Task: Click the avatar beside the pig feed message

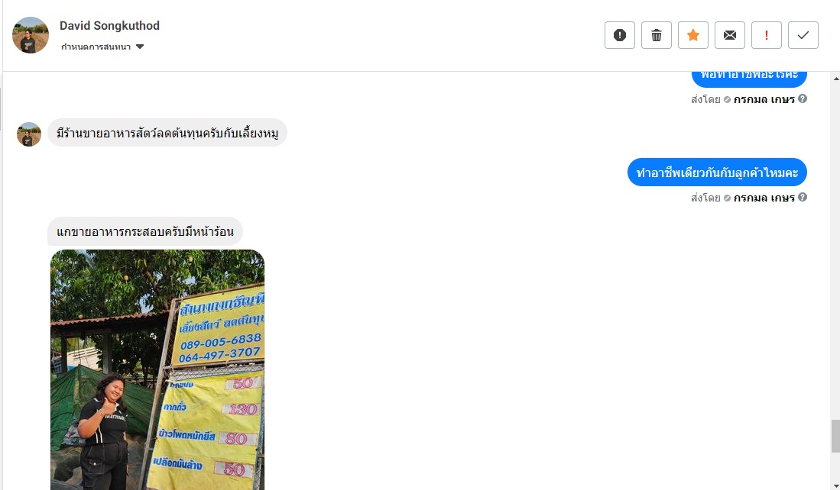Action: pyautogui.click(x=29, y=134)
